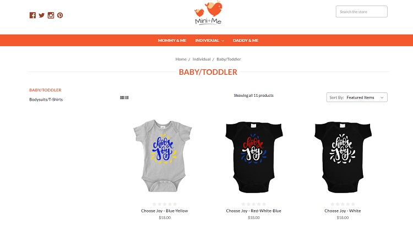Expand the Individual menu chevron
413x236 pixels.
[223, 41]
